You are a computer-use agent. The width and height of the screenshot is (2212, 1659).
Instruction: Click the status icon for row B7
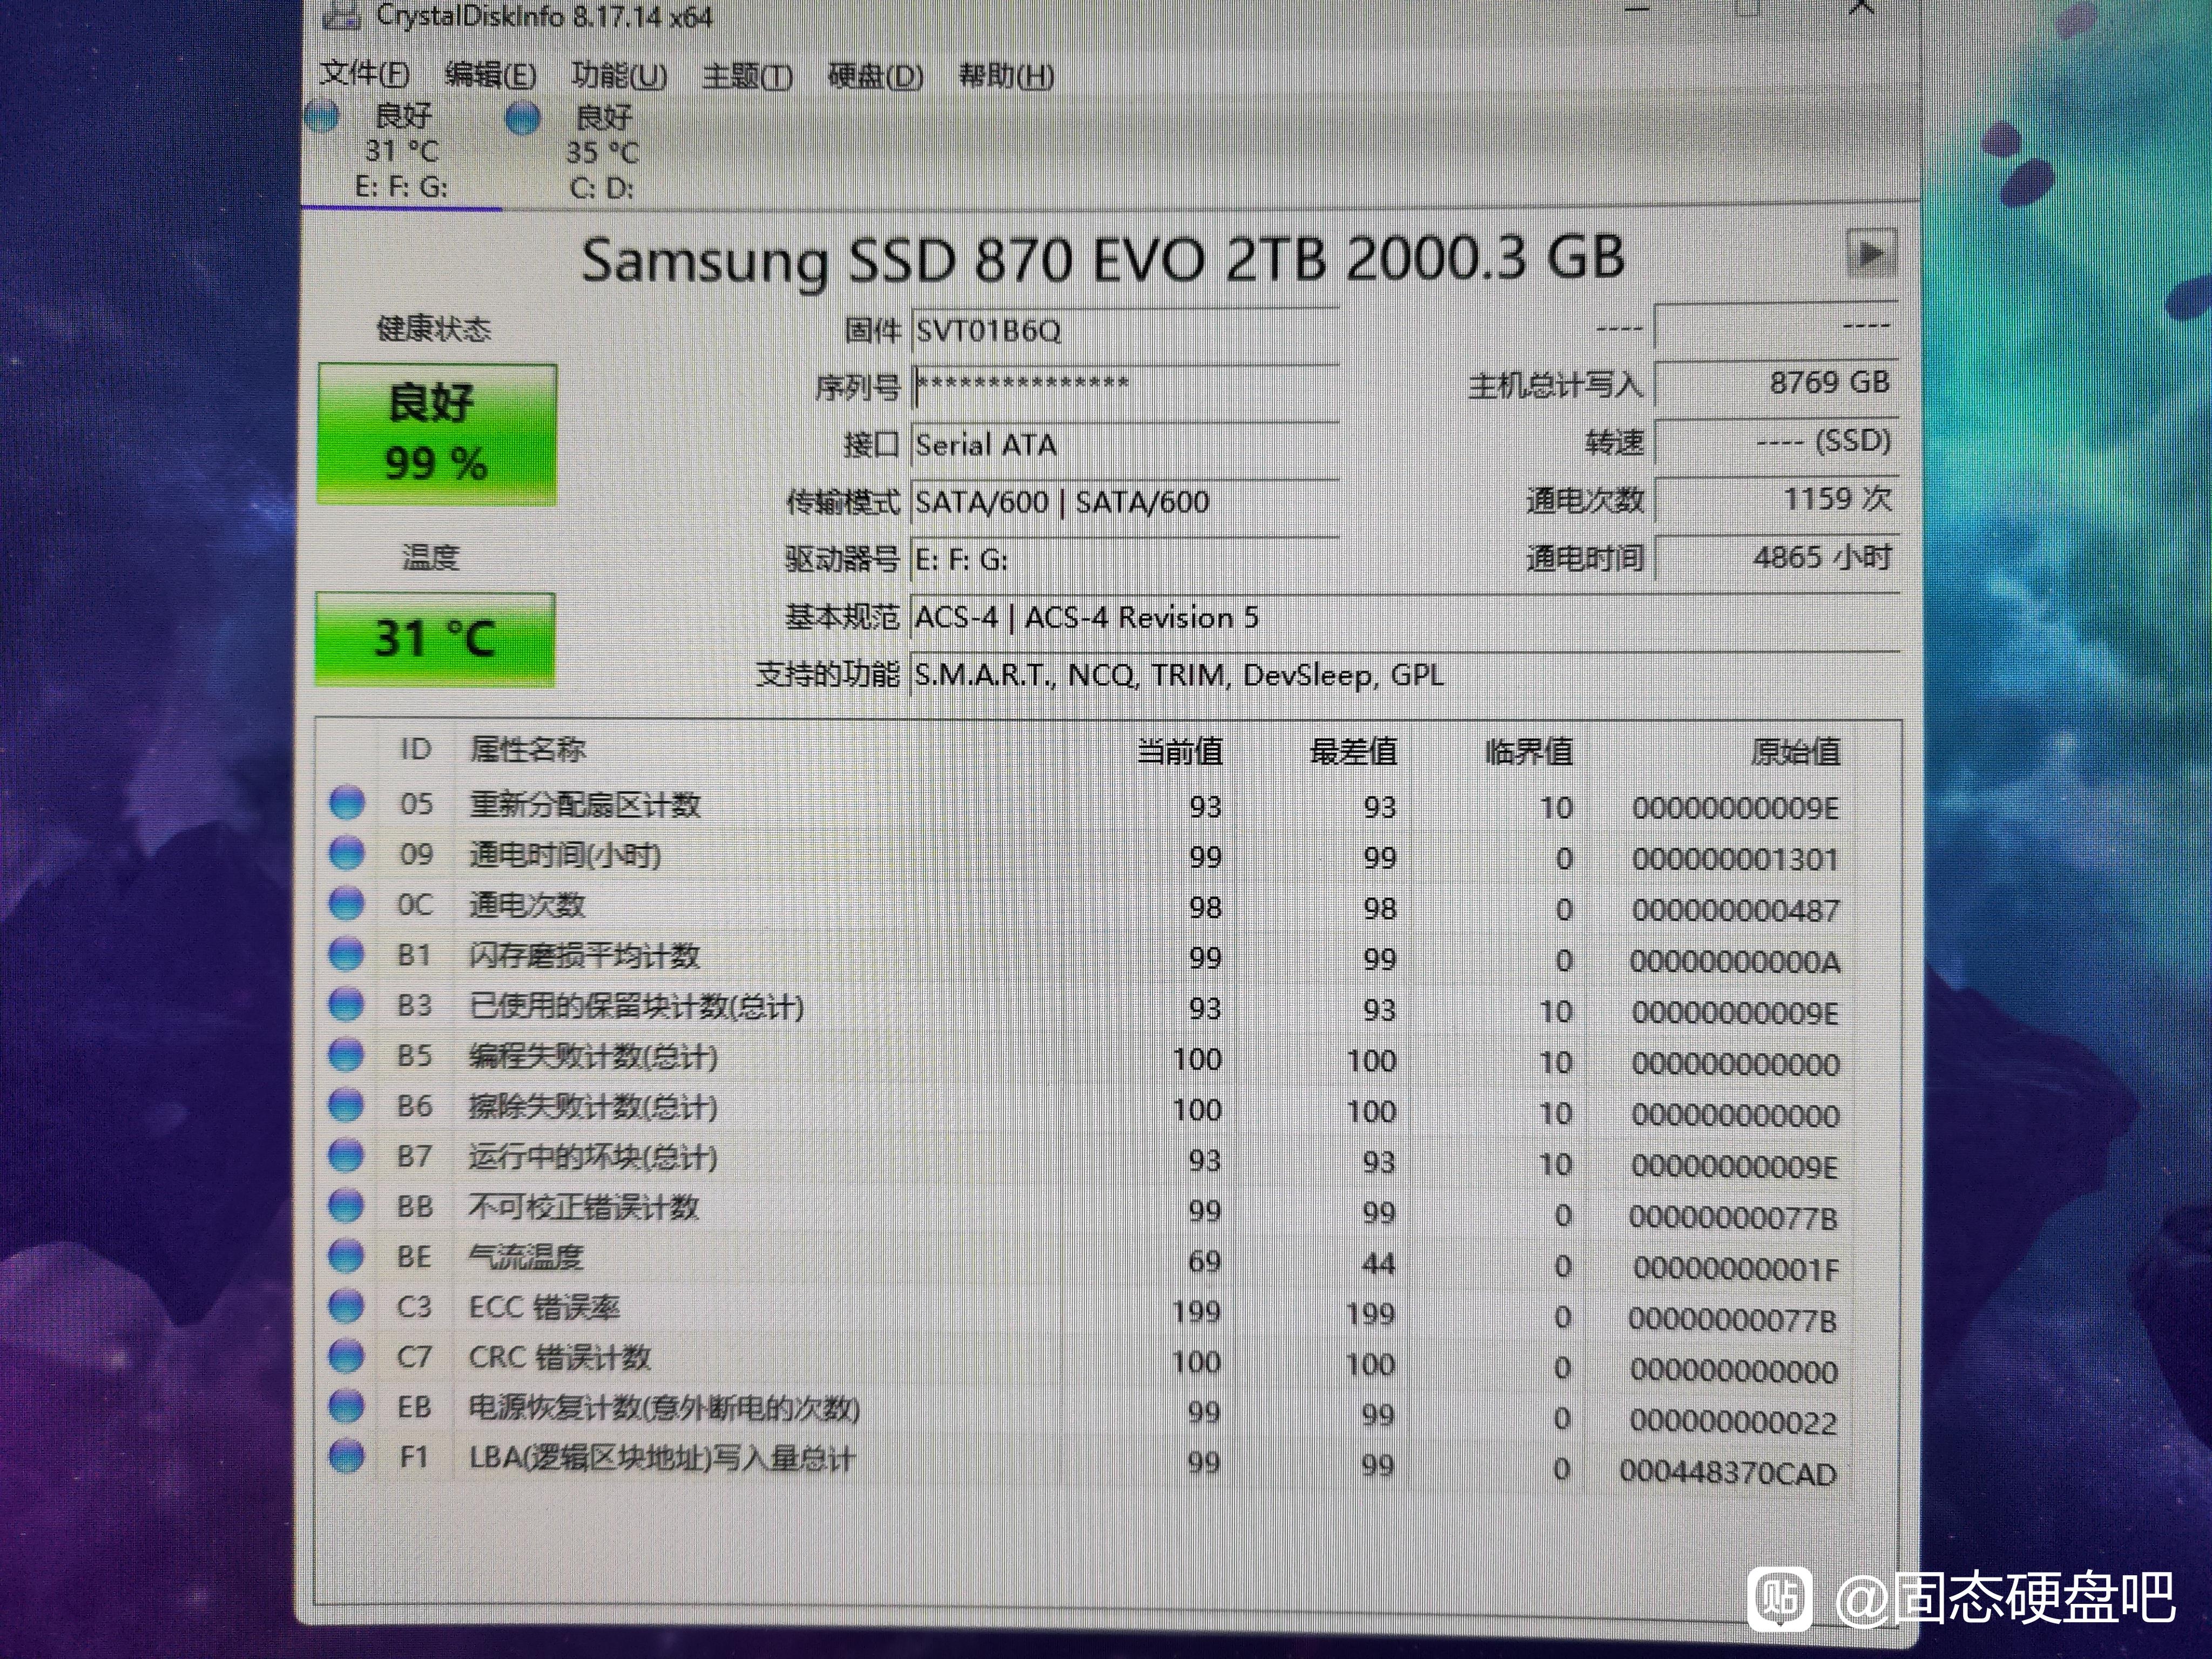pyautogui.click(x=347, y=1155)
